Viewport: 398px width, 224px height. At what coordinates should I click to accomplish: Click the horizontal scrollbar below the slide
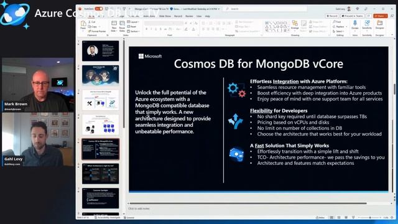[248, 203]
